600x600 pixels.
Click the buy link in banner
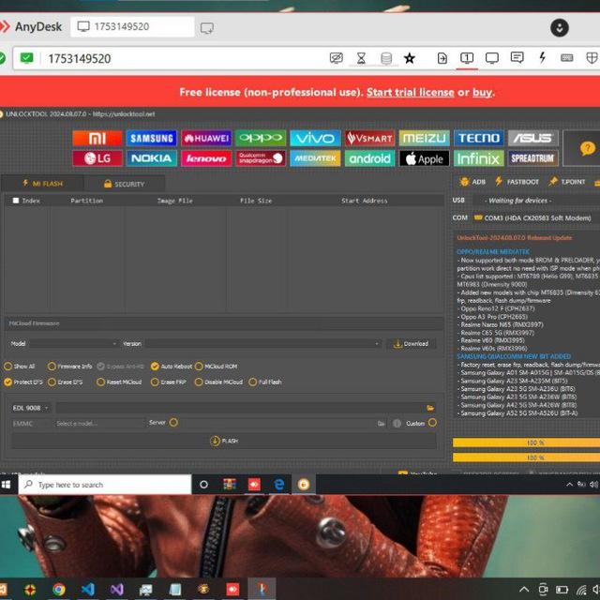(482, 92)
